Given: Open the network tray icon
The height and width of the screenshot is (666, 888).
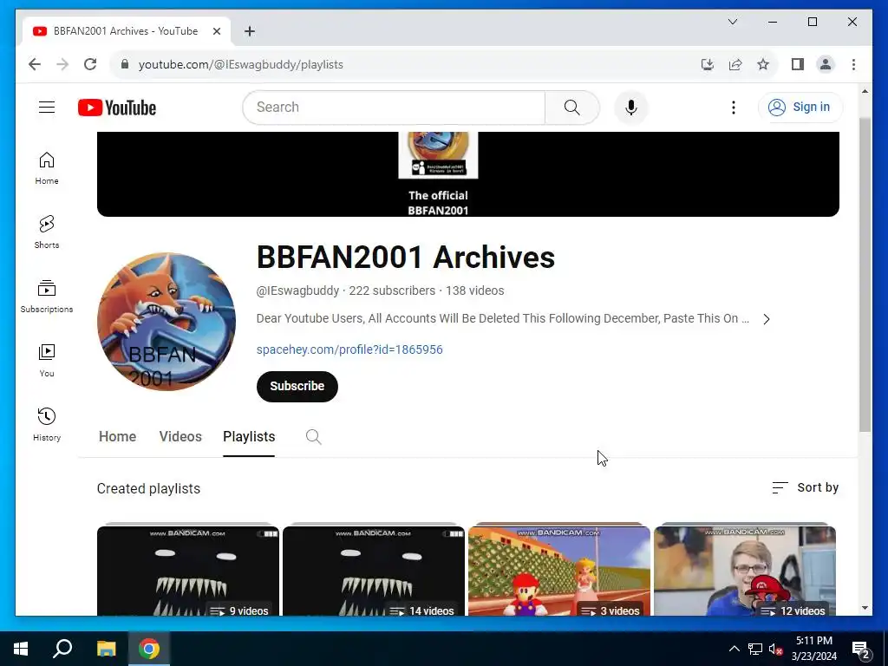Looking at the screenshot, I should pyautogui.click(x=755, y=649).
